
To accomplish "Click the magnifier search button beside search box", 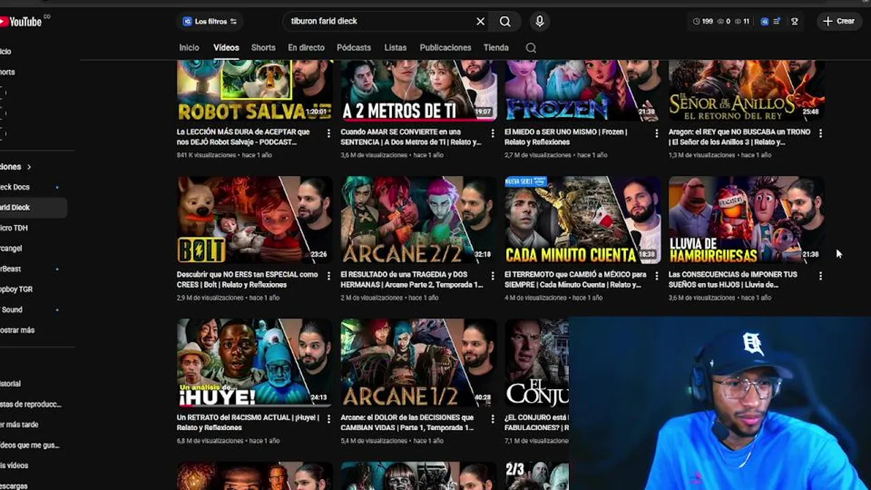I will (x=505, y=21).
